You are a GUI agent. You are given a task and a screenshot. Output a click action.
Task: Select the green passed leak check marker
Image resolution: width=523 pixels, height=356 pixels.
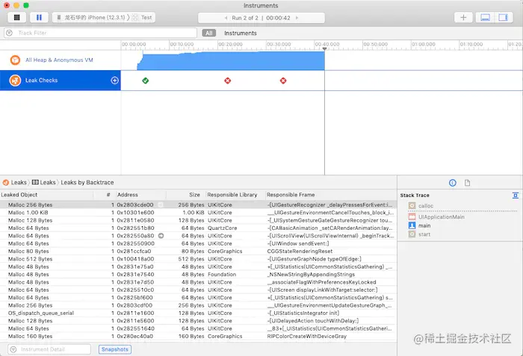146,81
